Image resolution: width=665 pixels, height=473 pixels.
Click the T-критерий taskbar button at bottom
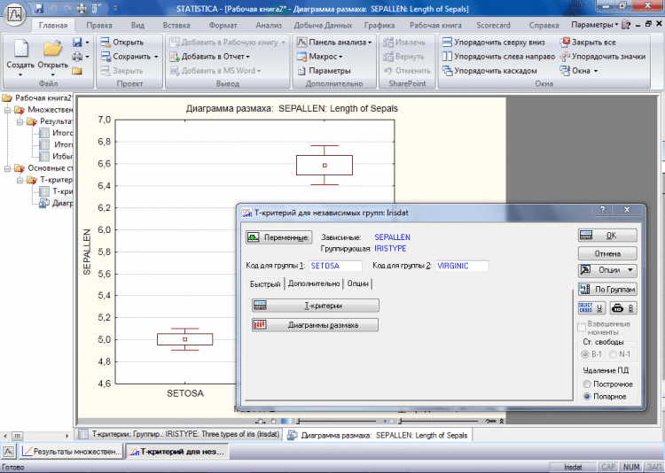(177, 452)
